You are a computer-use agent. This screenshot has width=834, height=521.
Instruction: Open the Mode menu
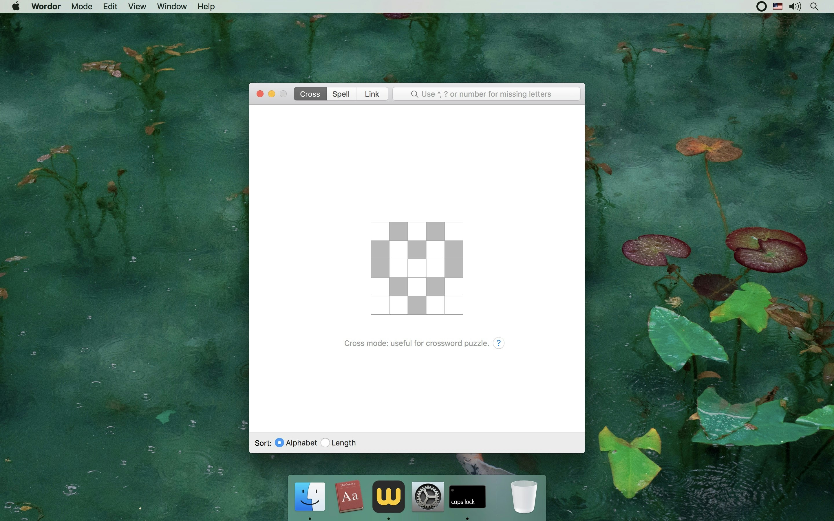coord(82,7)
